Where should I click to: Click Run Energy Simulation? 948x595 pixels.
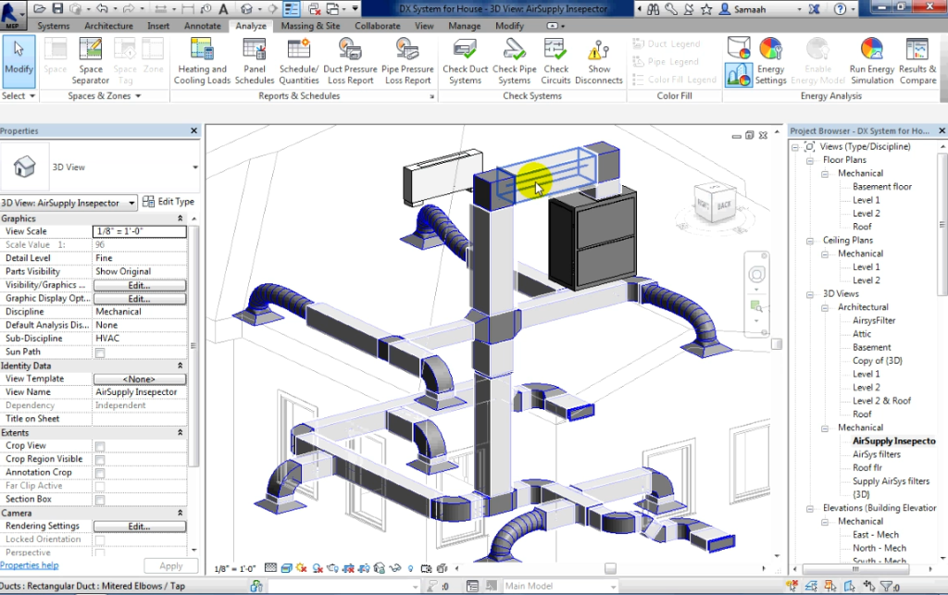(872, 62)
